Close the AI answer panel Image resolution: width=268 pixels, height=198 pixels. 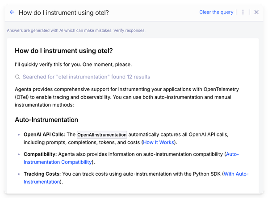pos(256,12)
